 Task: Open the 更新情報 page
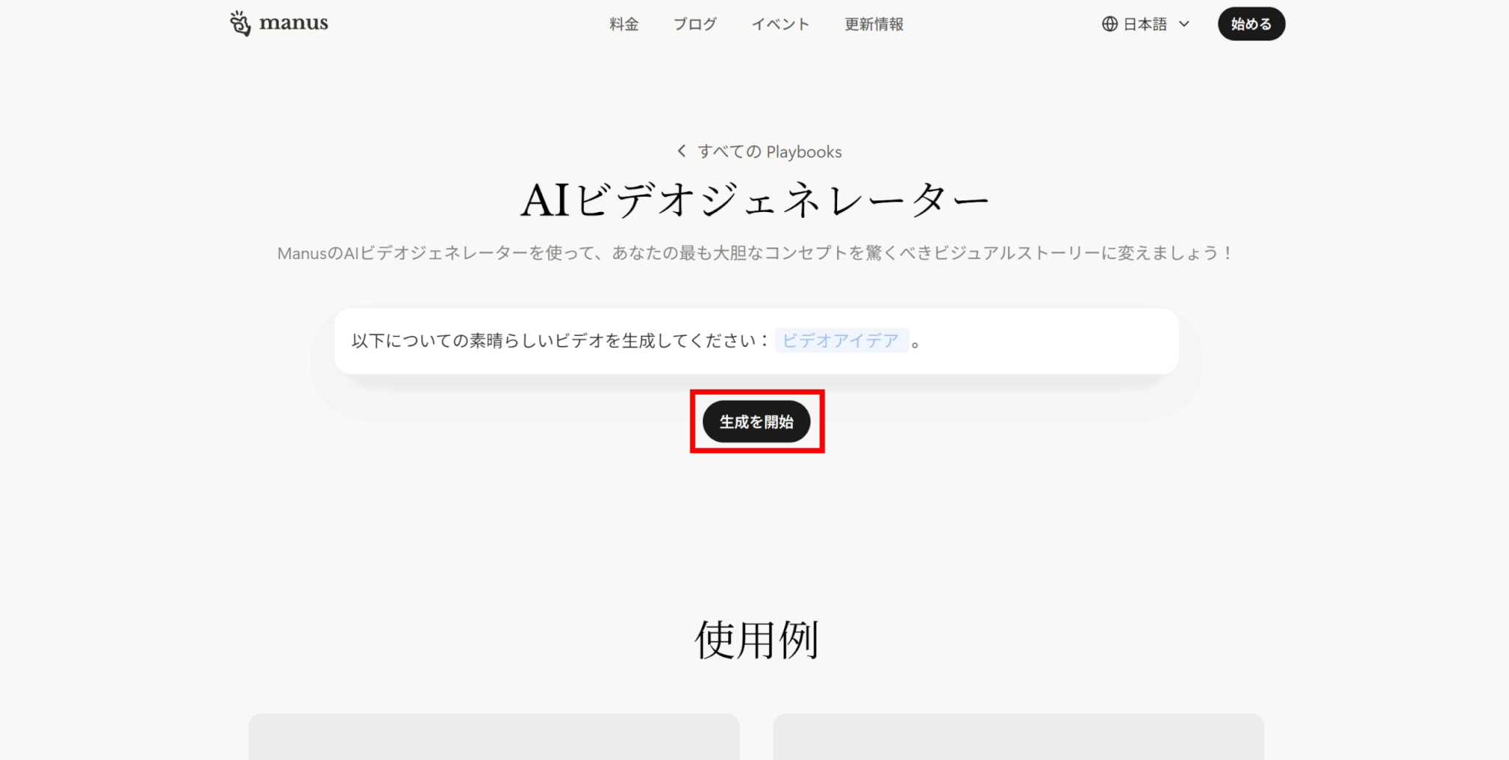pyautogui.click(x=874, y=24)
